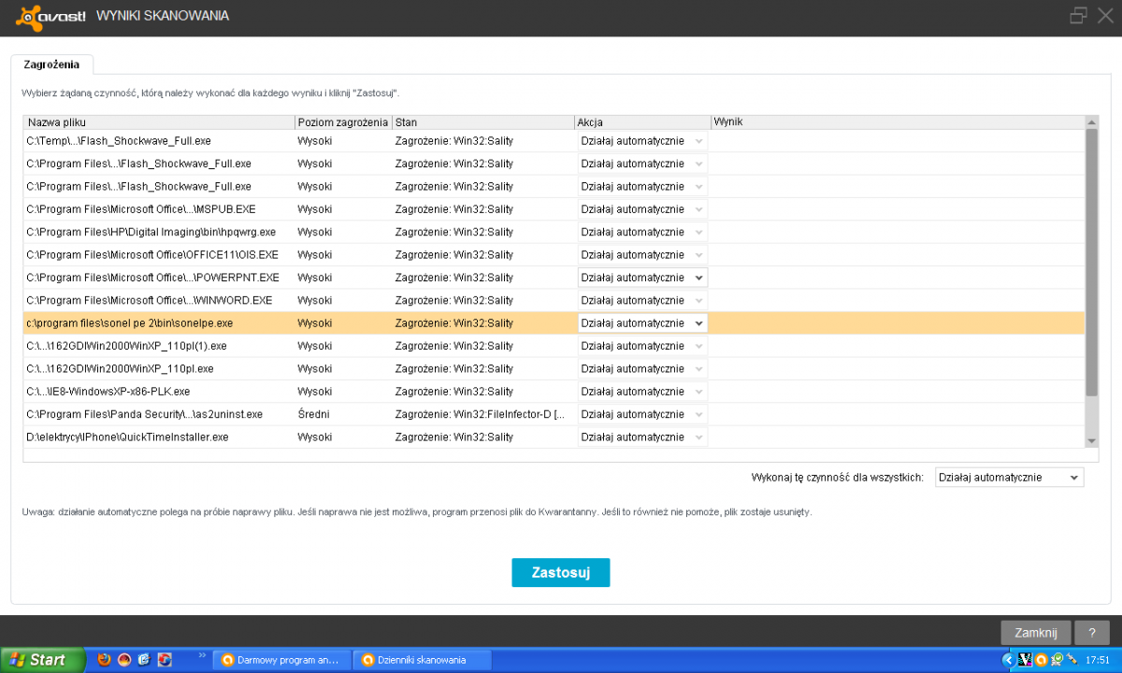The height and width of the screenshot is (673, 1122).
Task: Show hidden system tray icons arrow
Action: (1008, 660)
